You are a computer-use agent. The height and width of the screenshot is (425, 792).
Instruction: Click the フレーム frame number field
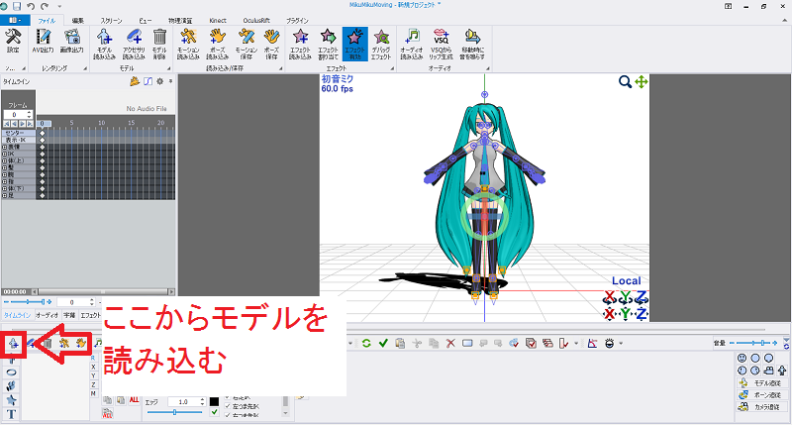(x=18, y=115)
